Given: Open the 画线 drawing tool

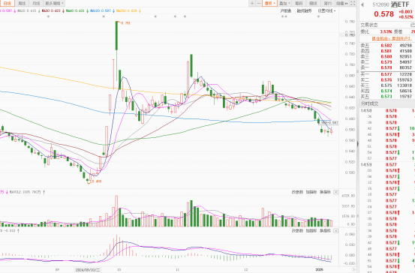Looking at the screenshot, I should click(x=313, y=3).
